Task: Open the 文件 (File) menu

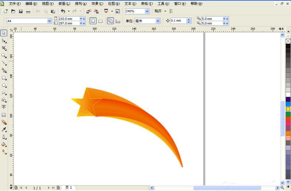Action: [x=15, y=4]
